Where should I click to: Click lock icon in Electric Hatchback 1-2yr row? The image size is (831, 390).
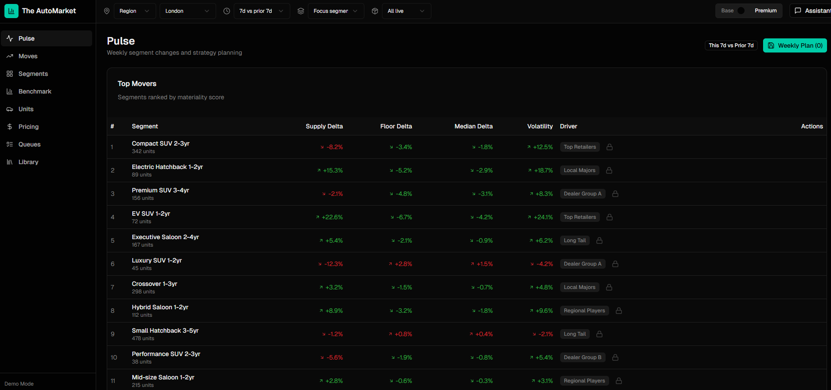(x=609, y=170)
